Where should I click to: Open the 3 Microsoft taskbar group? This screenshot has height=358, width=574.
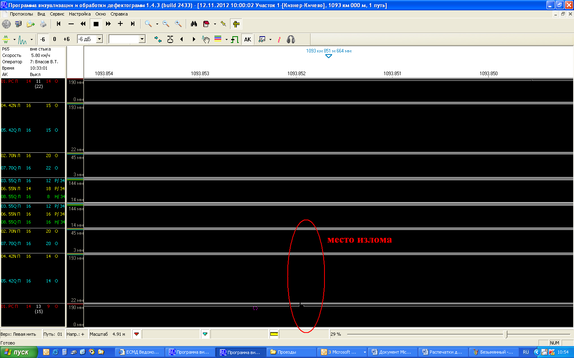[342, 352]
